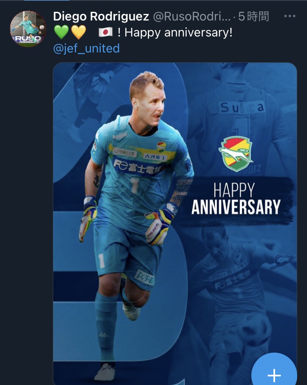Viewport: 307px width, 385px height.
Task: Tap the Japan flag emoji in tweet
Action: click(106, 32)
